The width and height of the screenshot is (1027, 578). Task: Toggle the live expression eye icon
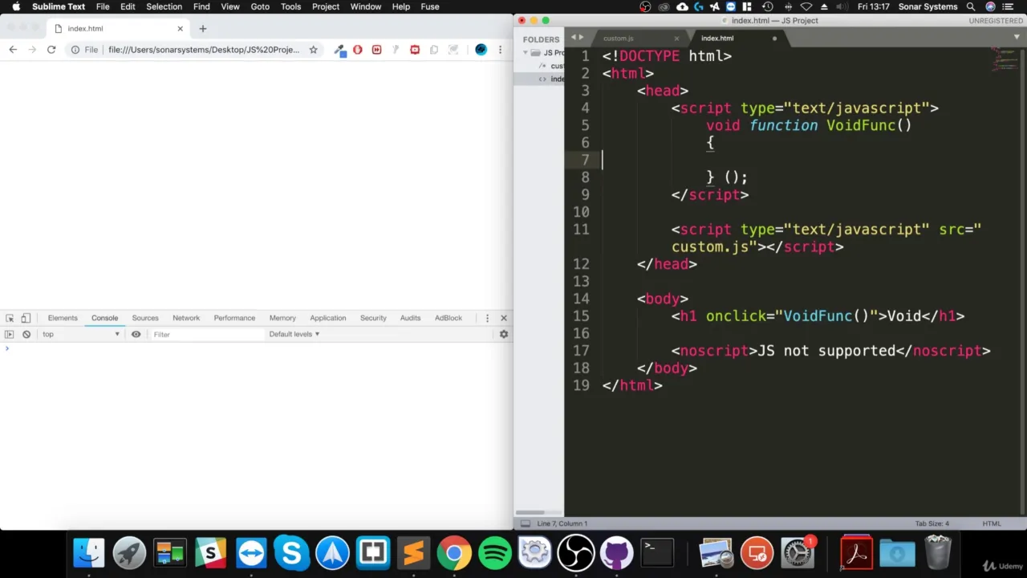click(x=136, y=334)
